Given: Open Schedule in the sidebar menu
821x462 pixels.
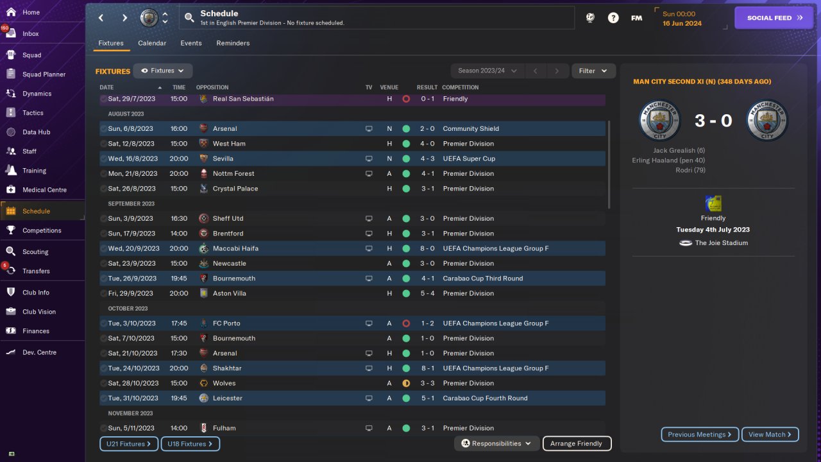Looking at the screenshot, I should click(42, 211).
